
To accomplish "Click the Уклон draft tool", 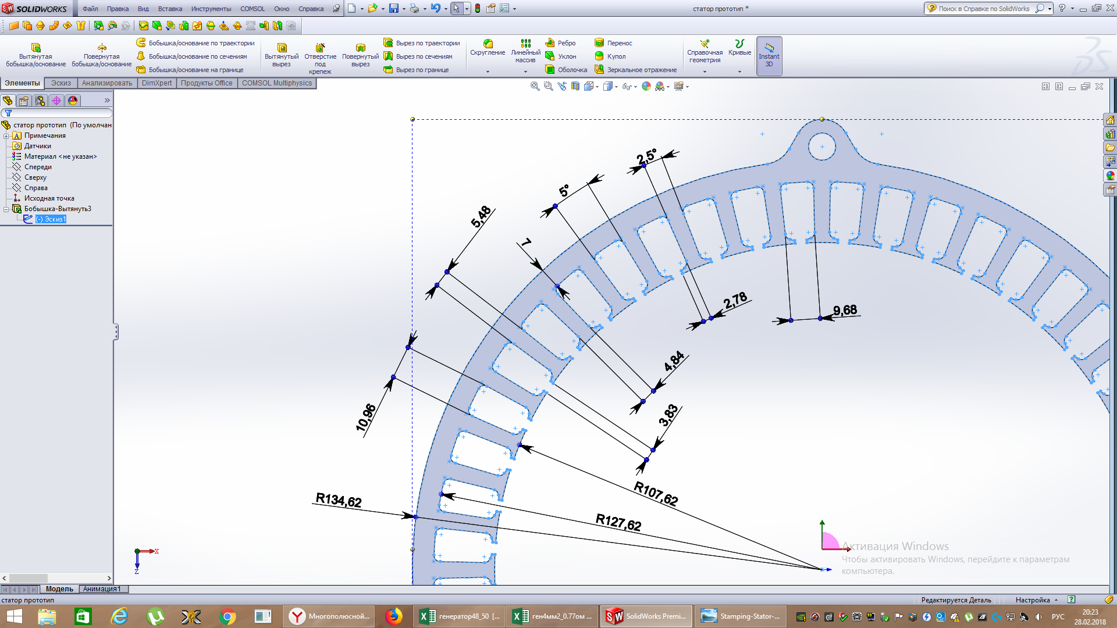I will click(561, 56).
